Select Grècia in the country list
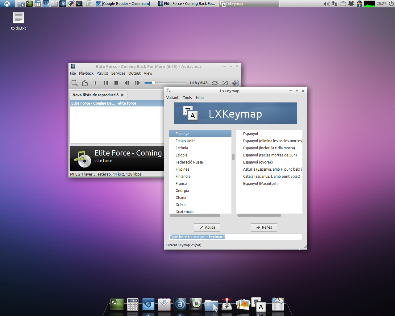Screen dimensions: 395x316 (200, 205)
